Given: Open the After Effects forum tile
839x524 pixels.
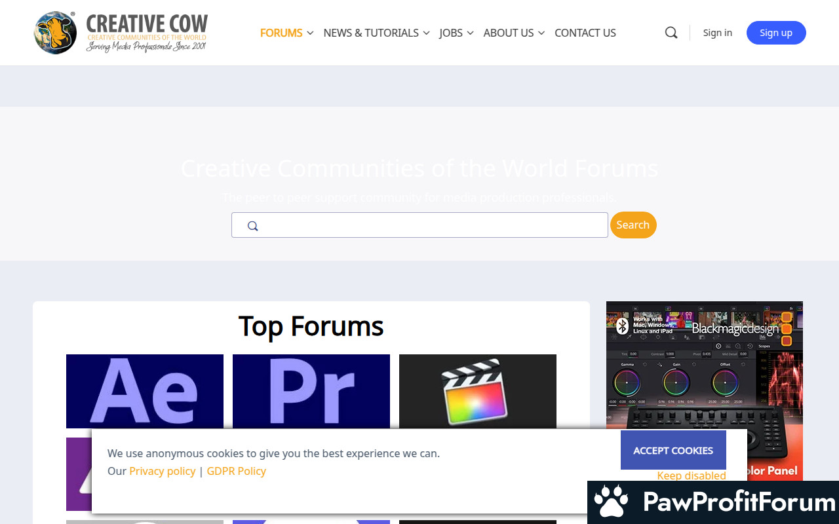Looking at the screenshot, I should [145, 391].
